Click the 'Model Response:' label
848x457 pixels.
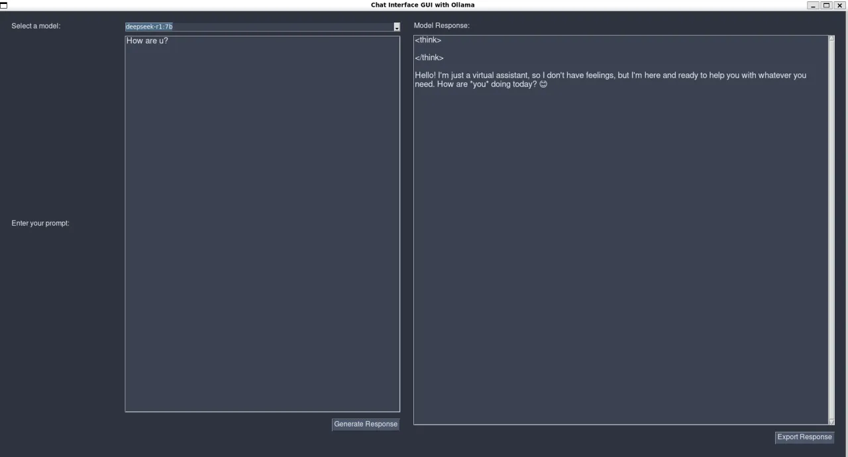pyautogui.click(x=441, y=26)
